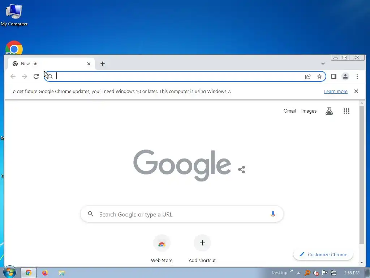This screenshot has width=370, height=278.
Task: Reload the current page
Action: point(36,76)
